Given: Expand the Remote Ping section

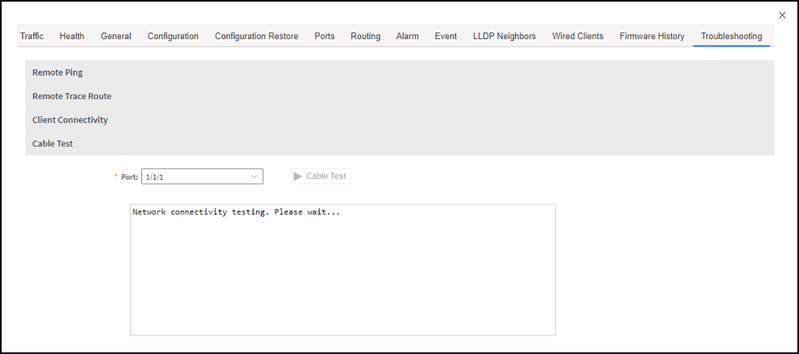Looking at the screenshot, I should tap(399, 72).
